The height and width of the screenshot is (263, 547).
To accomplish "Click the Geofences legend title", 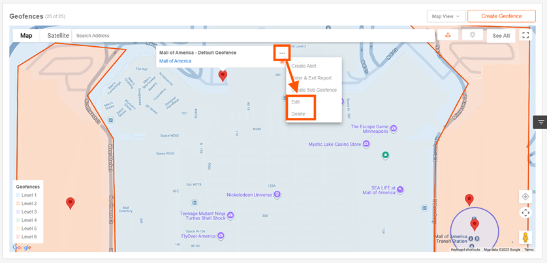I will [28, 187].
